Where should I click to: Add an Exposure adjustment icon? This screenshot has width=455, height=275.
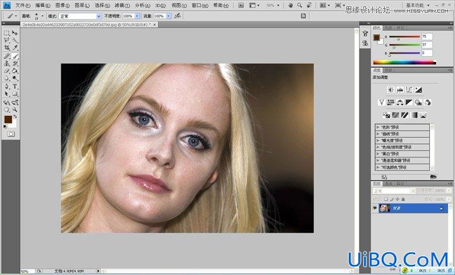418,90
